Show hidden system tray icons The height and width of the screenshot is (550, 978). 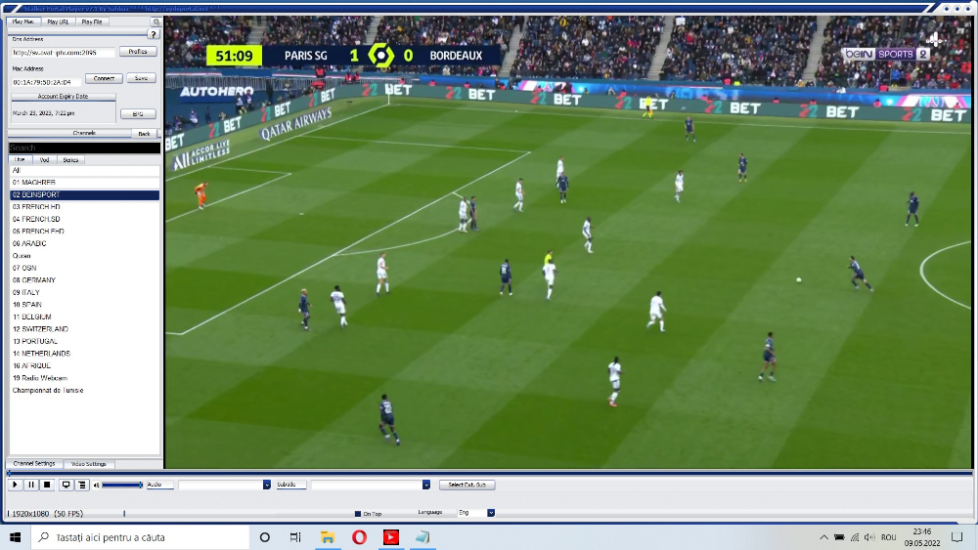(823, 537)
